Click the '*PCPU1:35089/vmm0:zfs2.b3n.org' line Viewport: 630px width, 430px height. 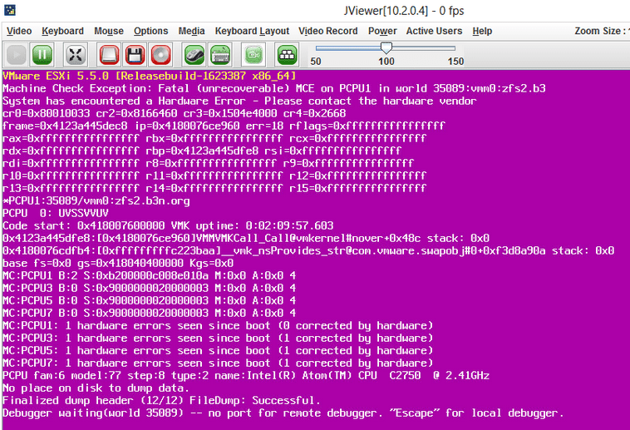96,200
